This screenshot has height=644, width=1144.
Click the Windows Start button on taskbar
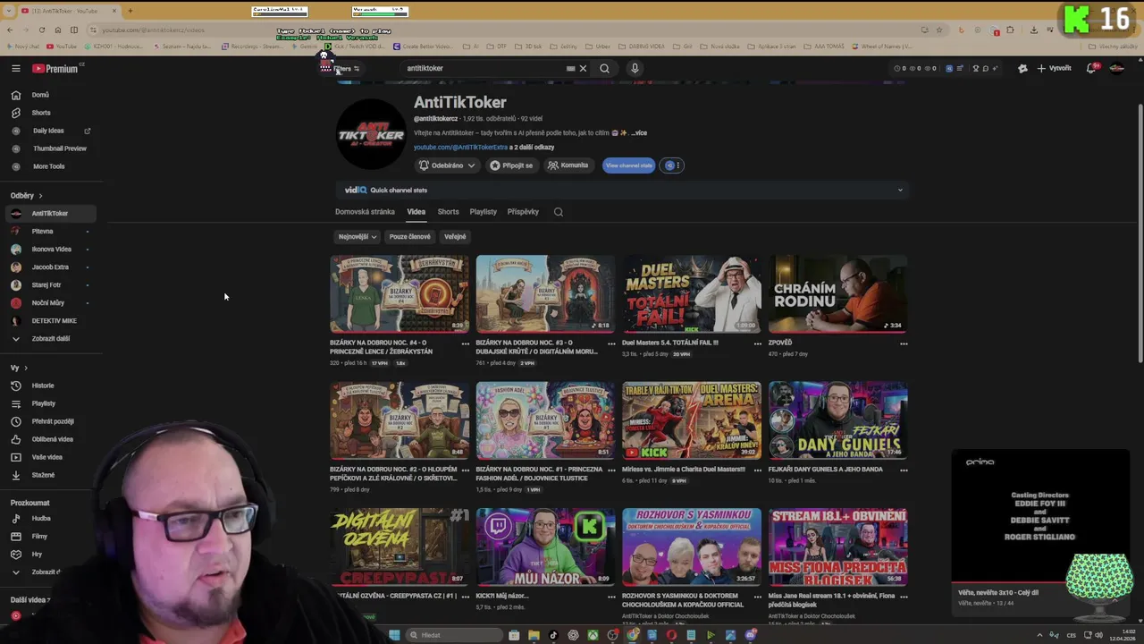(394, 635)
